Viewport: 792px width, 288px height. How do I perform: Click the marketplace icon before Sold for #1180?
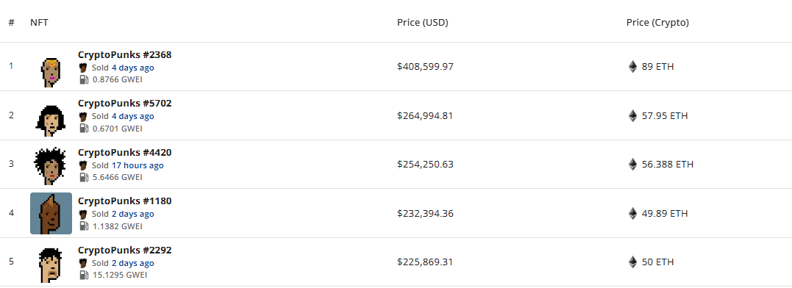coord(83,214)
